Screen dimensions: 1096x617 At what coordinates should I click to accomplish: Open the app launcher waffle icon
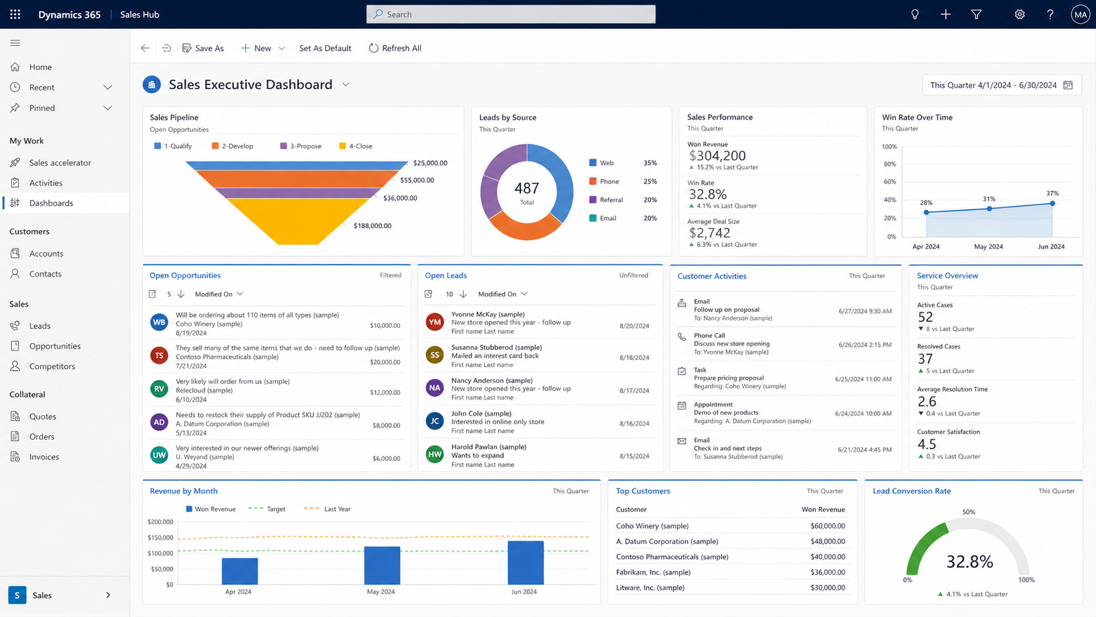coord(15,14)
